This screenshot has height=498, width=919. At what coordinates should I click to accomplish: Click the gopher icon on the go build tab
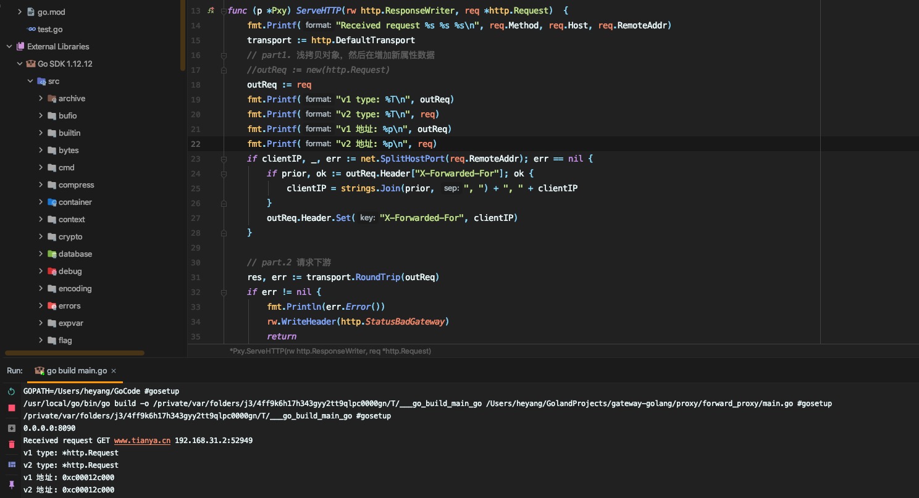click(40, 370)
